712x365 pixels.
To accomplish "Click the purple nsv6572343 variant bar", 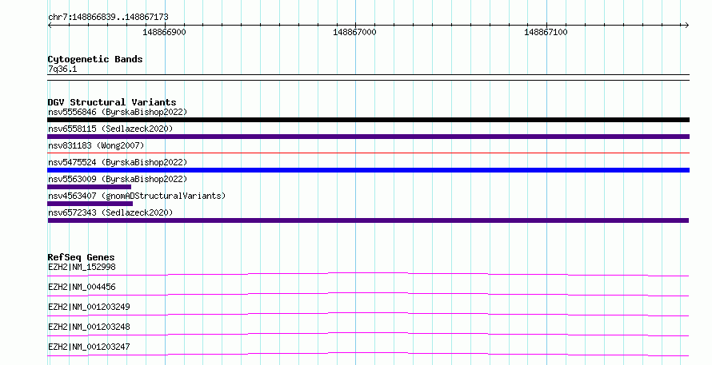I will [x=368, y=220].
